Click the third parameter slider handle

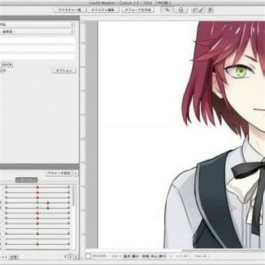point(37,197)
